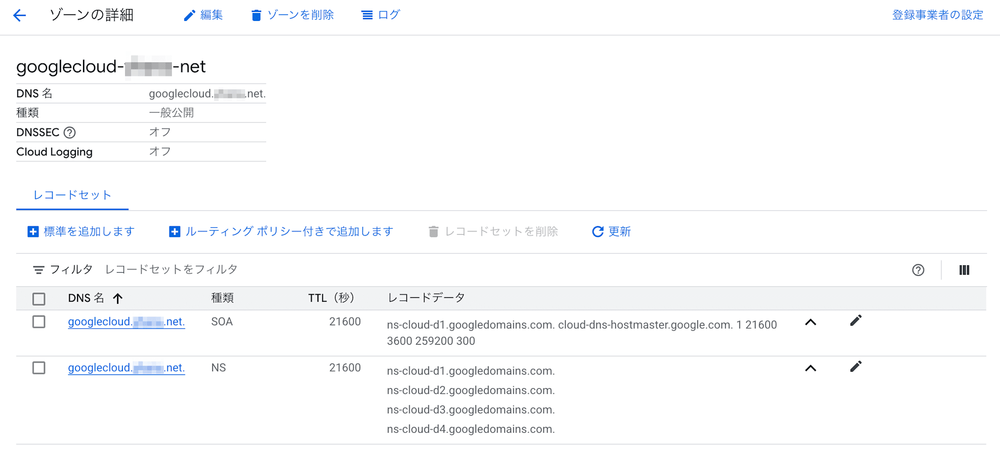Click the 編集 button label
Image resolution: width=1000 pixels, height=464 pixels.
211,15
